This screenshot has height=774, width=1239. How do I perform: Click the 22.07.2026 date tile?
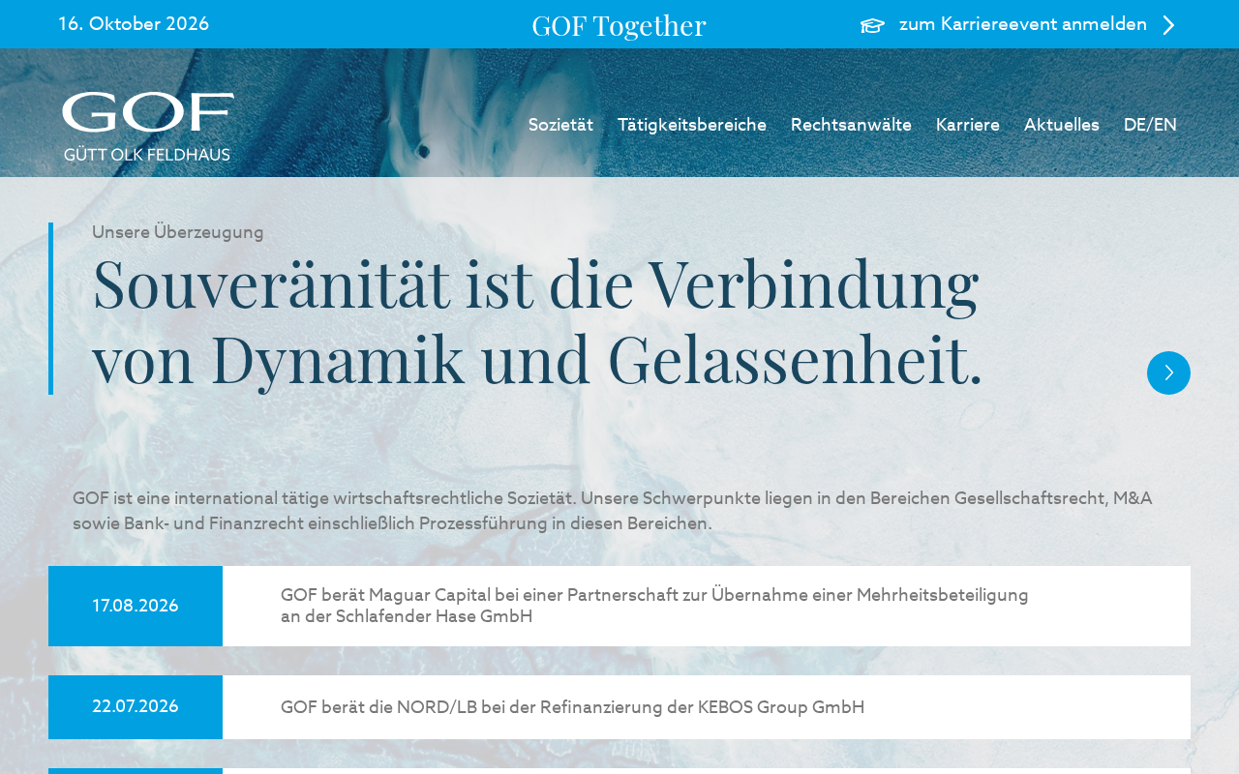tap(136, 707)
